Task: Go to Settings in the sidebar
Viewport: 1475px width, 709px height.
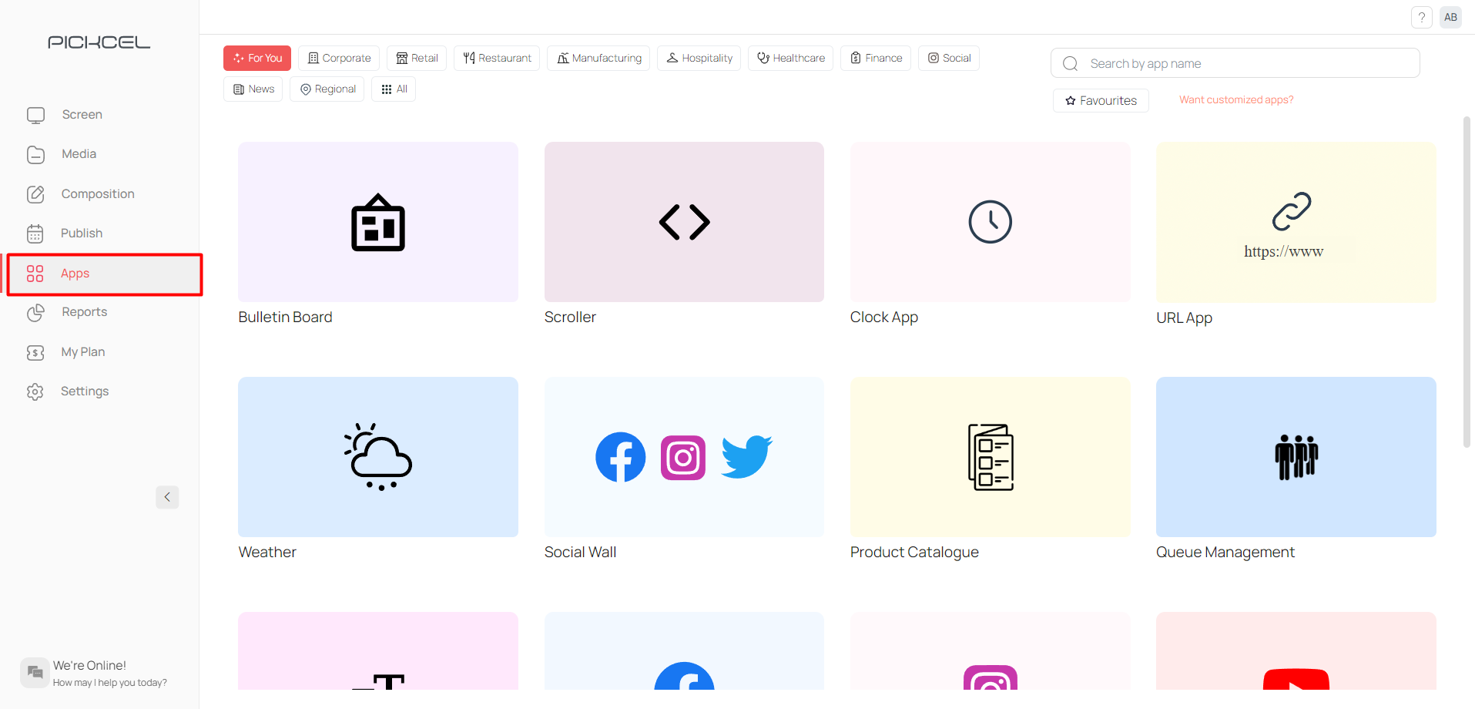Action: coord(85,391)
